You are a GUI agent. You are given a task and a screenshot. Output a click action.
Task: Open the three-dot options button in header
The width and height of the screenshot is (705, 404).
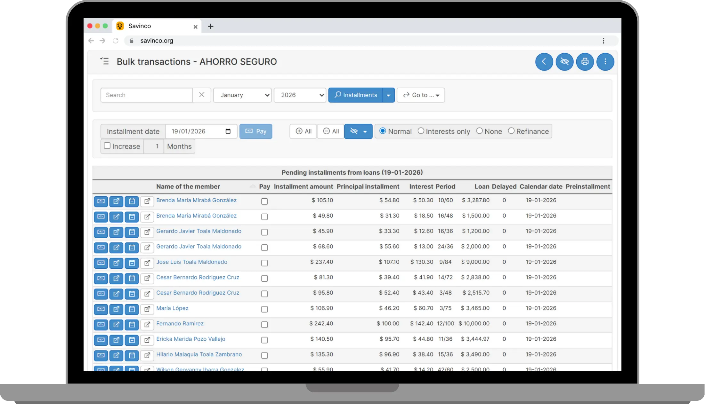click(x=605, y=61)
